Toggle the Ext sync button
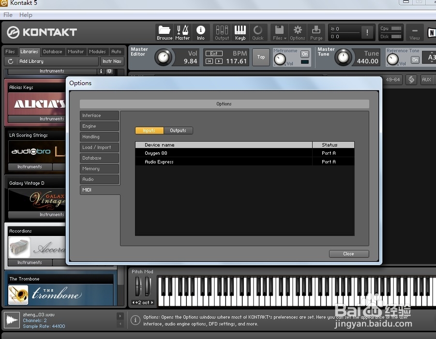This screenshot has height=339, width=436. 214,53
